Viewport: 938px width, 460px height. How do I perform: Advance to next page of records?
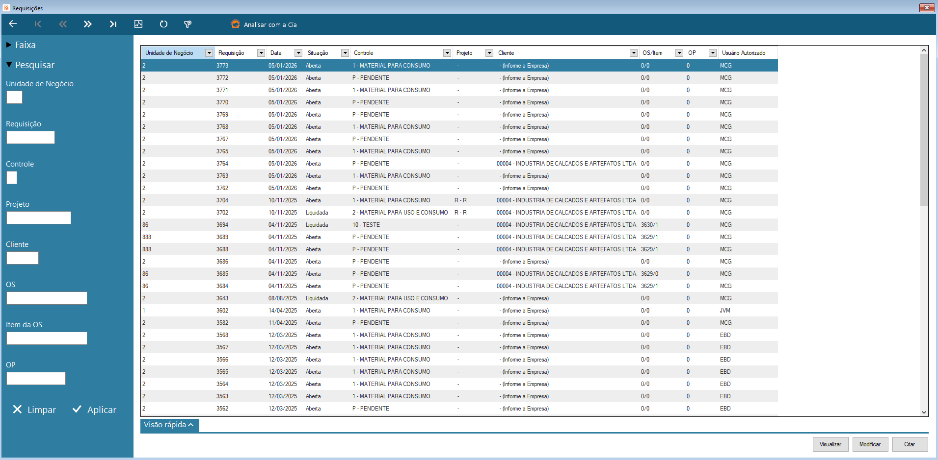(x=88, y=24)
